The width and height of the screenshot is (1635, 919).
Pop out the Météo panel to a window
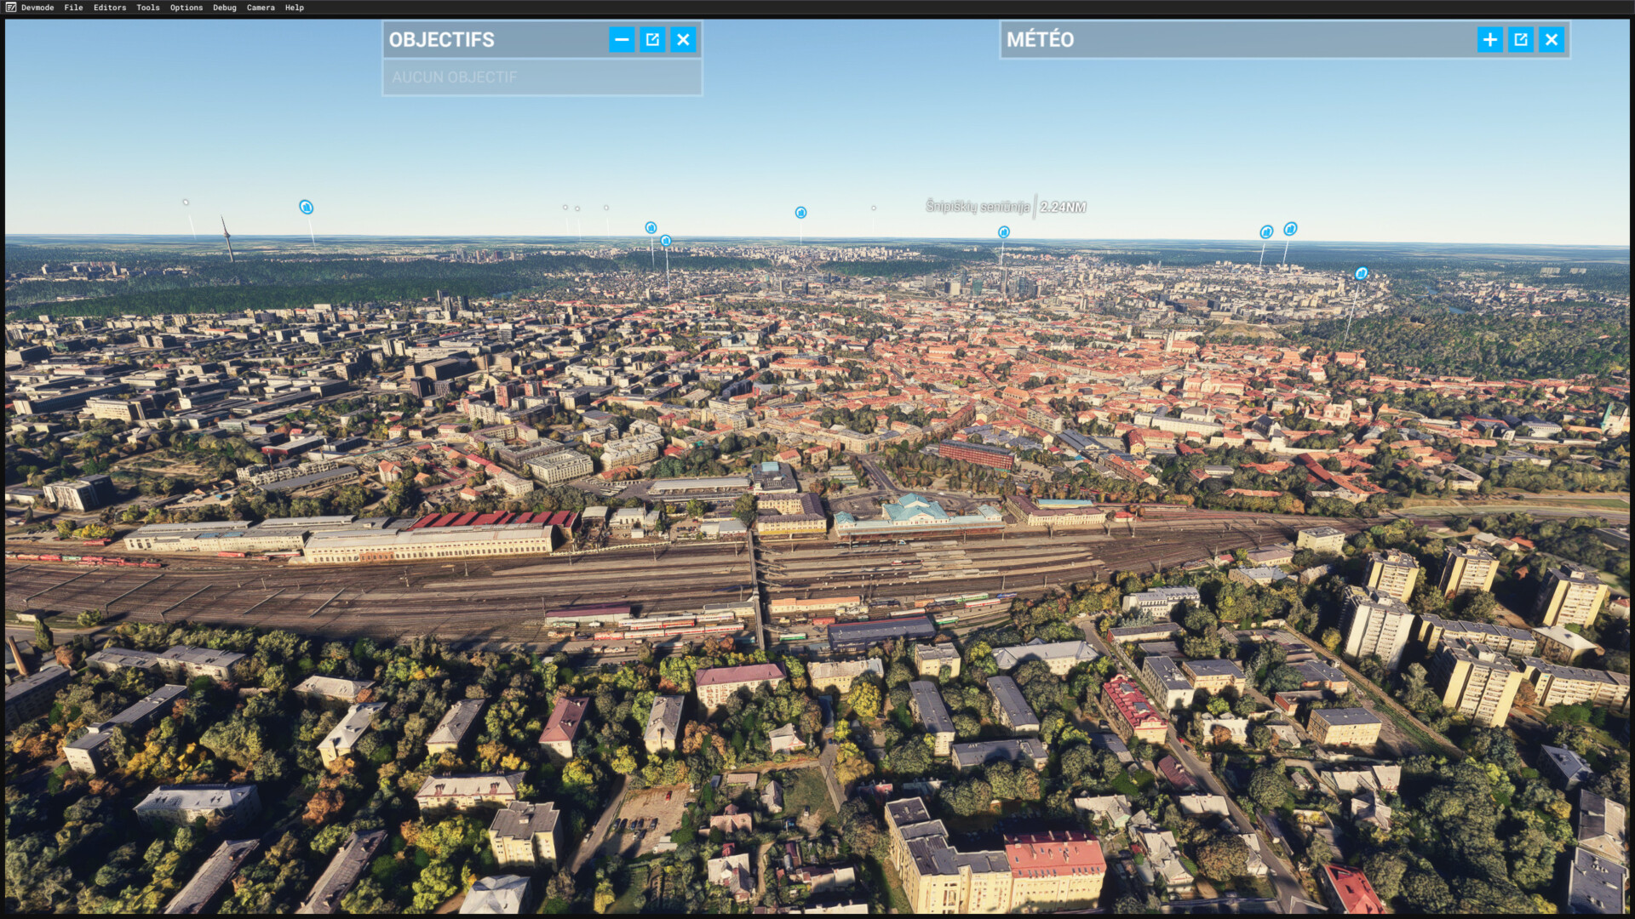pos(1521,39)
